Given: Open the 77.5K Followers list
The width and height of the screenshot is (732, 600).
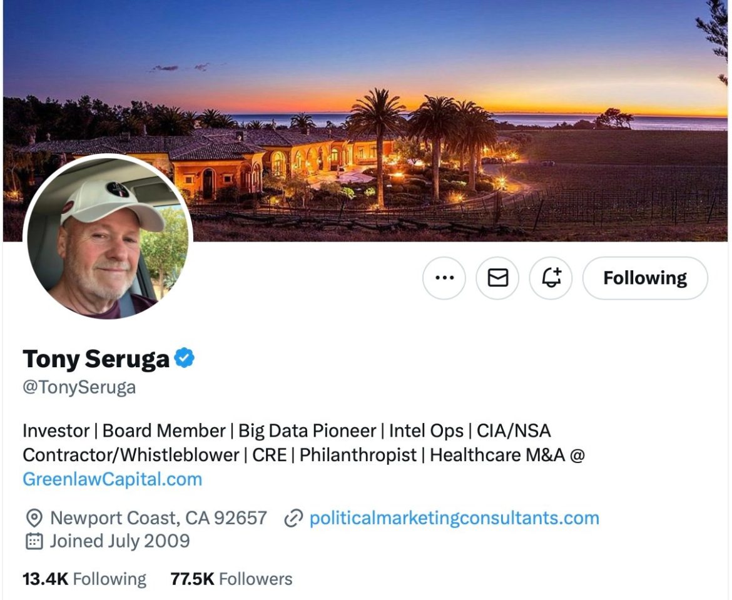Looking at the screenshot, I should click(231, 579).
